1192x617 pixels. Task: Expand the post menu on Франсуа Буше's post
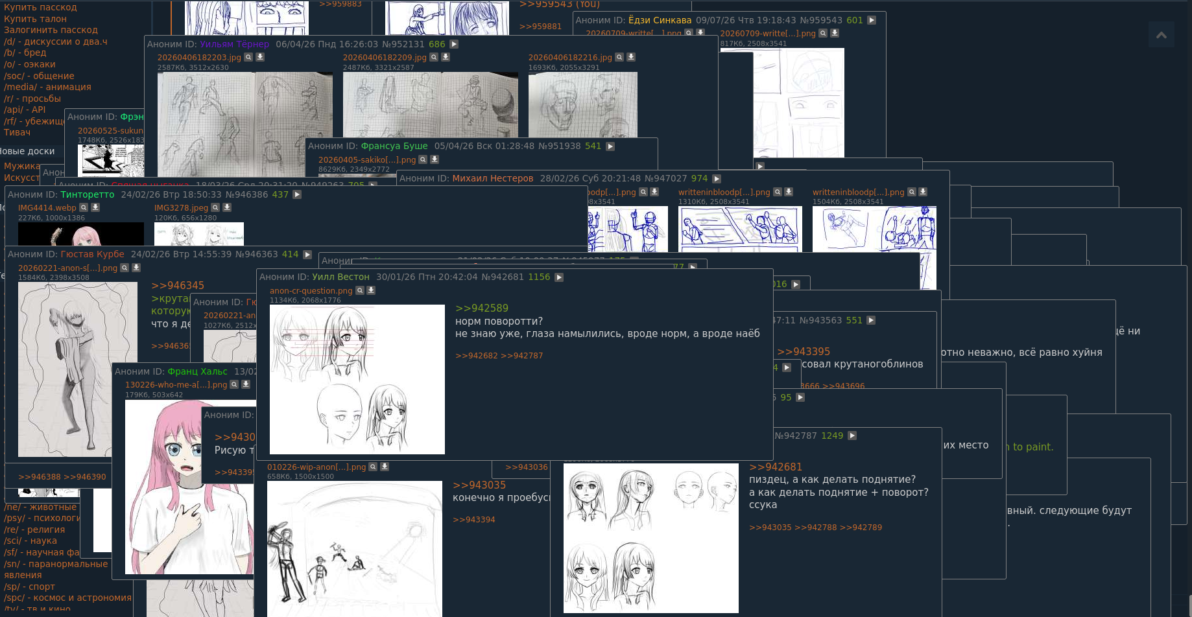click(x=610, y=146)
